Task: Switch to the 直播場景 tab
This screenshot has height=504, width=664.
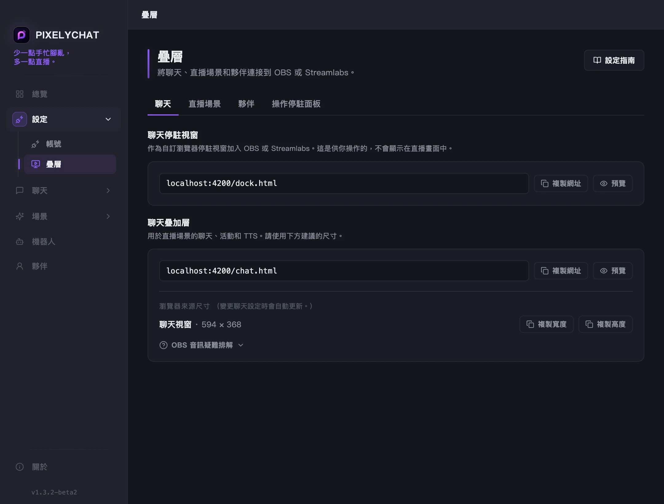Action: [x=205, y=104]
